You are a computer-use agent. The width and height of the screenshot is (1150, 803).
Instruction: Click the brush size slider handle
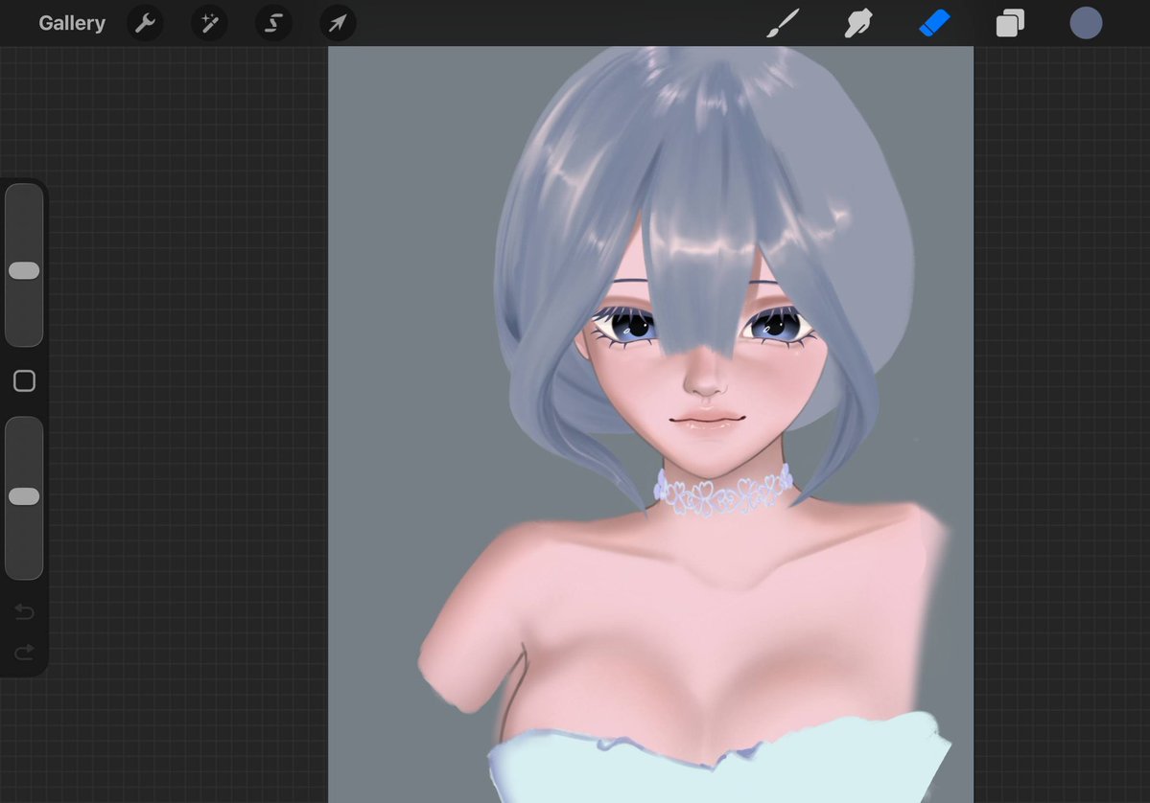[24, 270]
